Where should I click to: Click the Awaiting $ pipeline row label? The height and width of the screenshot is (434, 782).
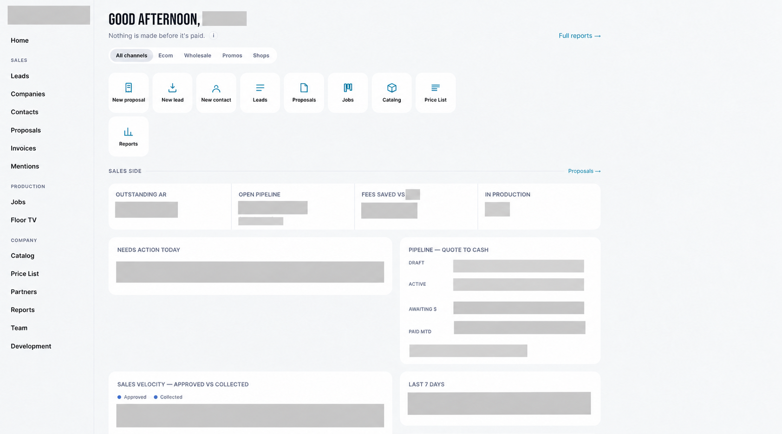point(423,309)
